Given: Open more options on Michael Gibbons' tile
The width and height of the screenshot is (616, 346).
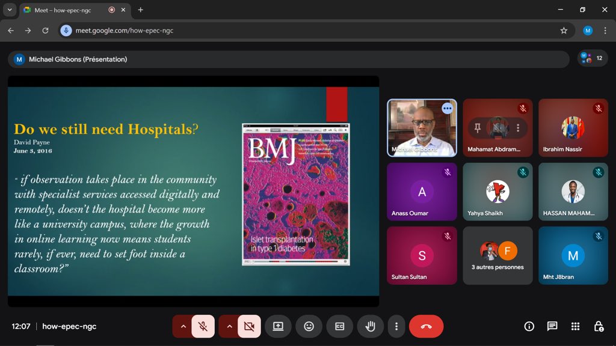Looking at the screenshot, I should 447,109.
